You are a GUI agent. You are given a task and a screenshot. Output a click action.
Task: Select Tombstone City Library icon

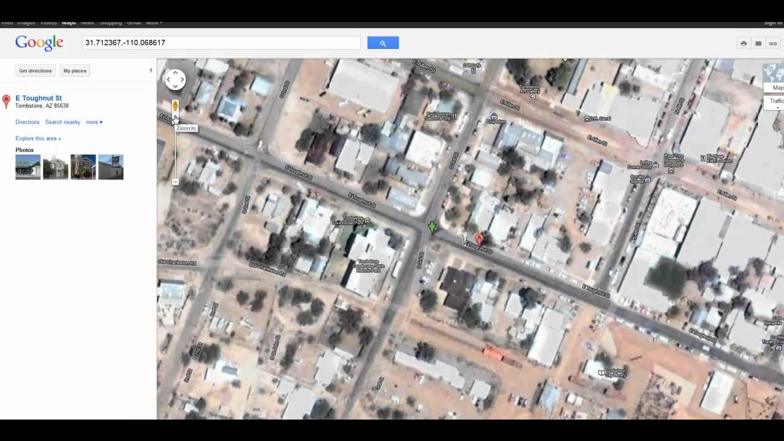[x=601, y=372]
